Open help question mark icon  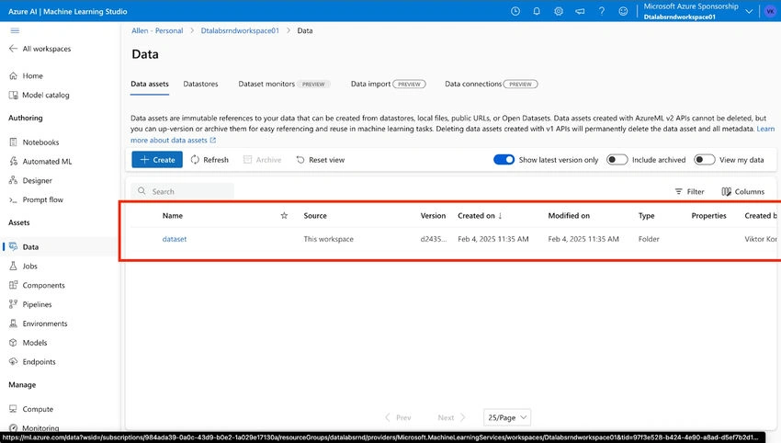pos(602,11)
